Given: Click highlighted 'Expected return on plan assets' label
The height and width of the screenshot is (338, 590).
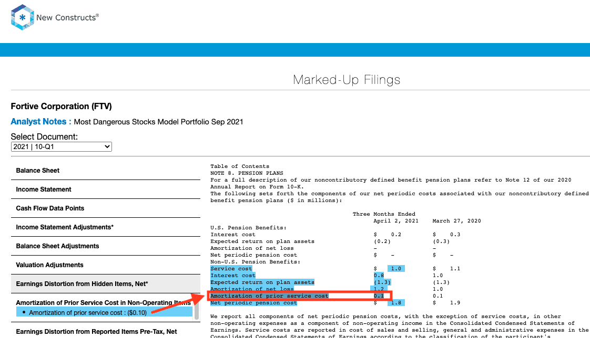Looking at the screenshot, I should [262, 282].
